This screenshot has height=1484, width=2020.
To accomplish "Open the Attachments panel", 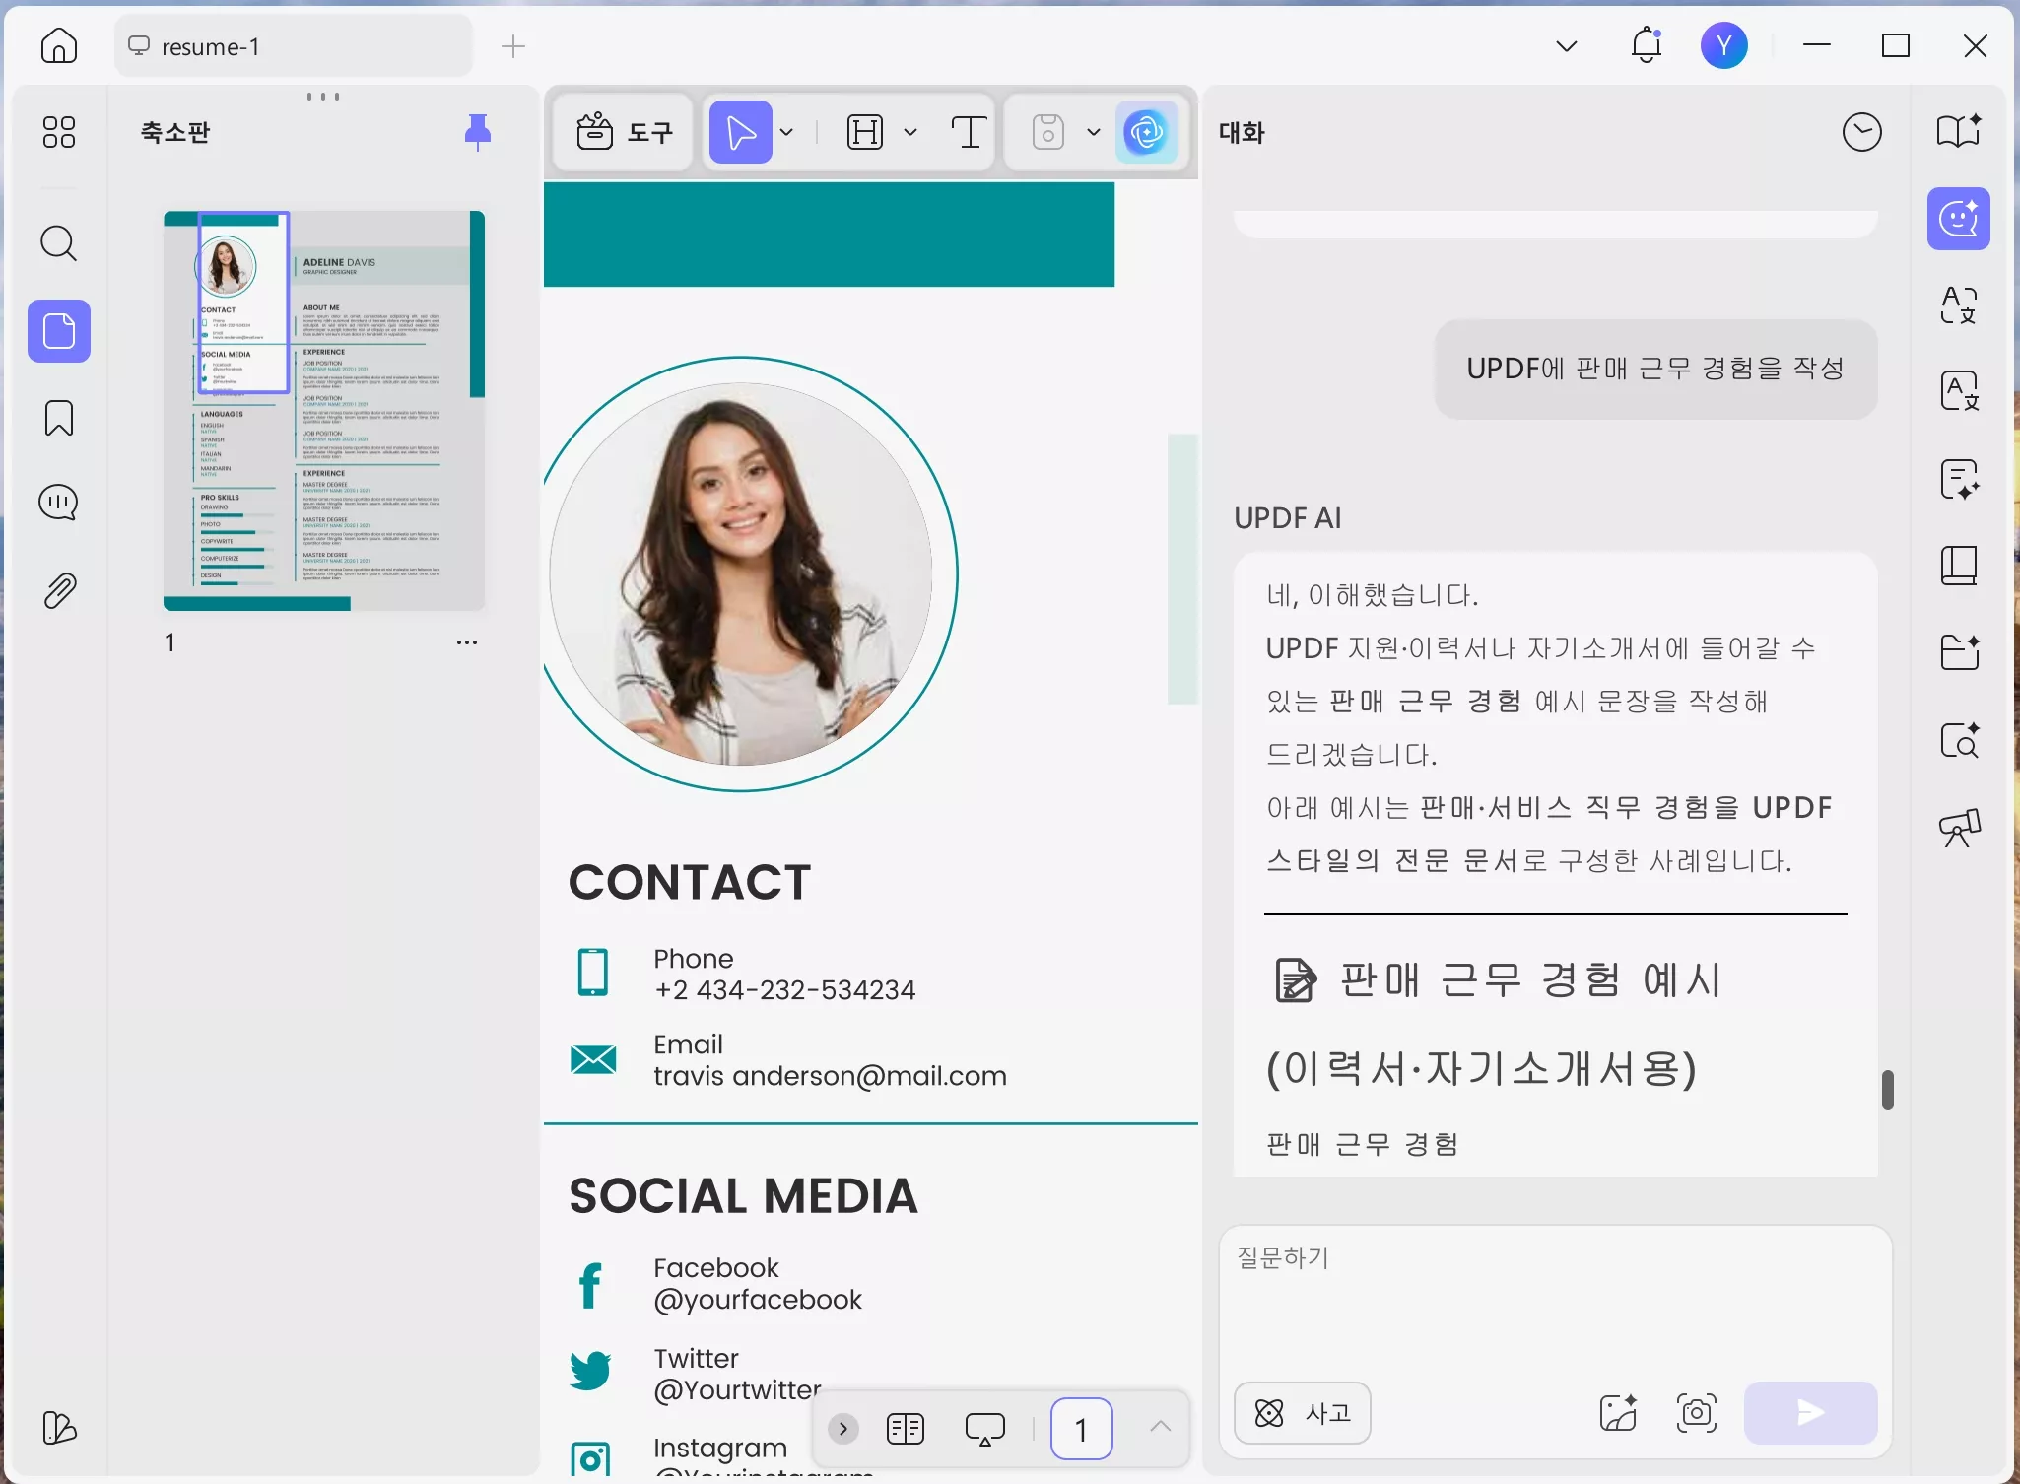I will pos(58,589).
